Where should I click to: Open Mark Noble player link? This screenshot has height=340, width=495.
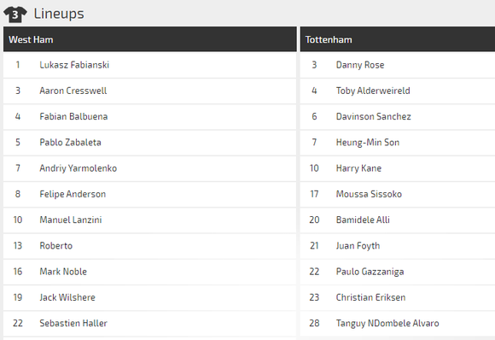(63, 272)
